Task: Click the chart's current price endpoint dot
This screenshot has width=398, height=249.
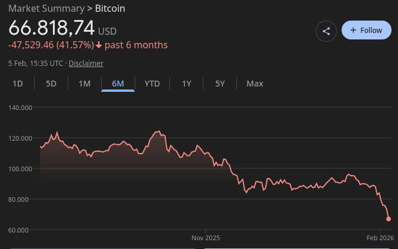Action: point(389,219)
